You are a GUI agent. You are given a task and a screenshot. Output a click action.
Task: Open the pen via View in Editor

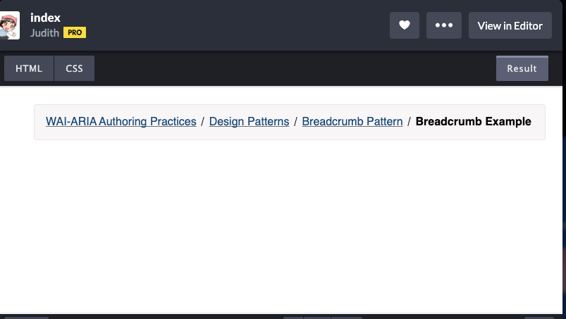tap(510, 25)
